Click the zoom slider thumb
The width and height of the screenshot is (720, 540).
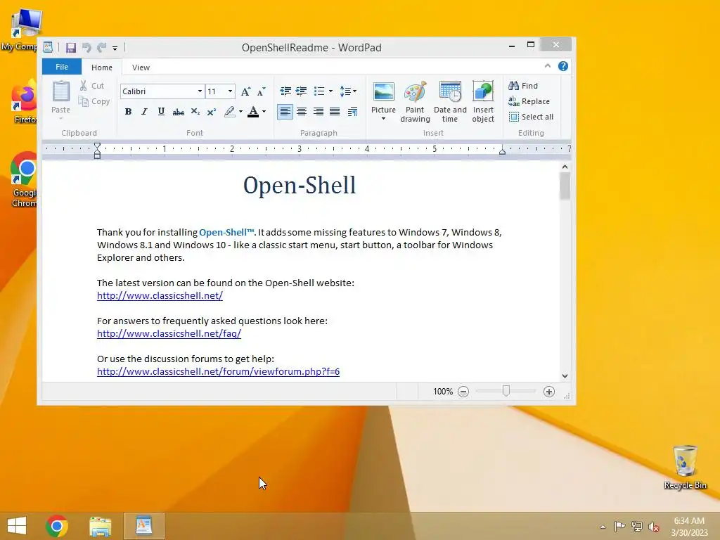506,391
